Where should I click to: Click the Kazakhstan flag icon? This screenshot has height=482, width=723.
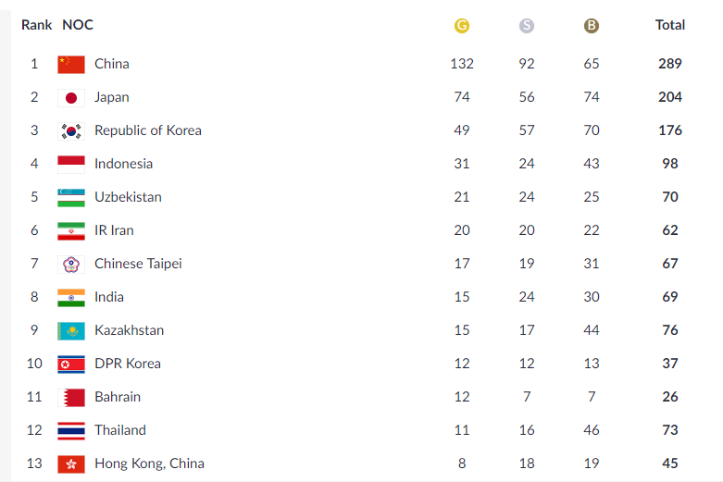click(71, 331)
